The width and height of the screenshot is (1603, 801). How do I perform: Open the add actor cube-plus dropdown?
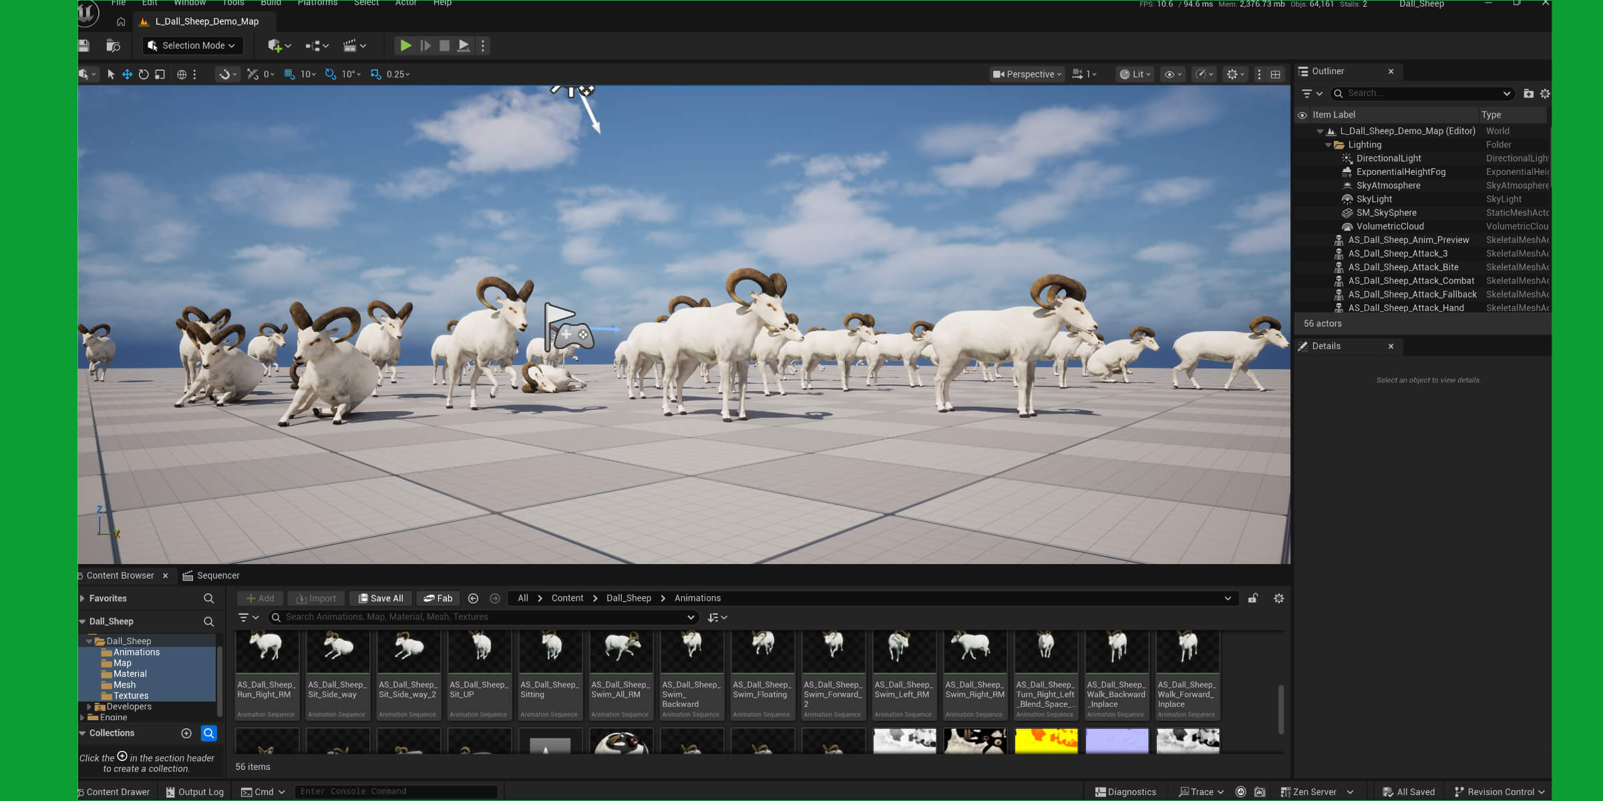[279, 45]
